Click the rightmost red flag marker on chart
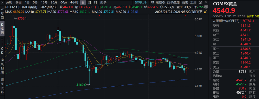 tap(185, 16)
